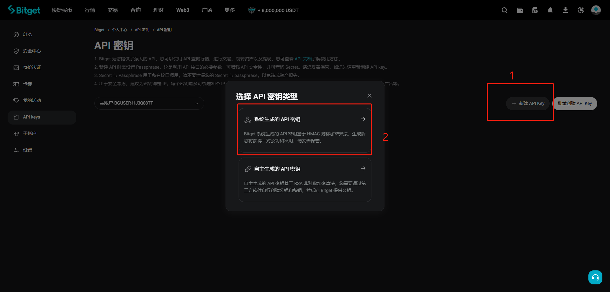
Task: Go to 安全中心 in the sidebar
Action: coord(32,51)
